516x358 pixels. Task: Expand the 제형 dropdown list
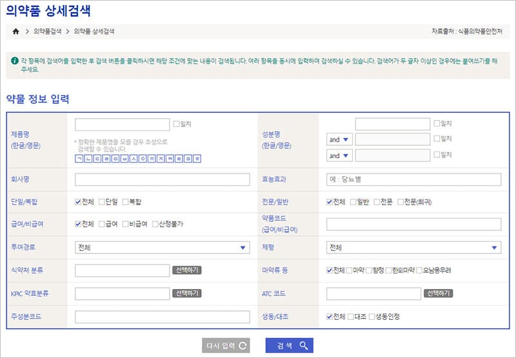coord(413,248)
